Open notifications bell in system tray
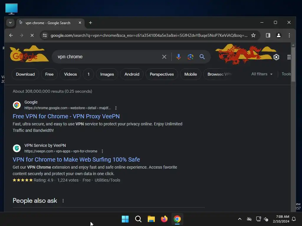This screenshot has height=226, width=302. 294,219
